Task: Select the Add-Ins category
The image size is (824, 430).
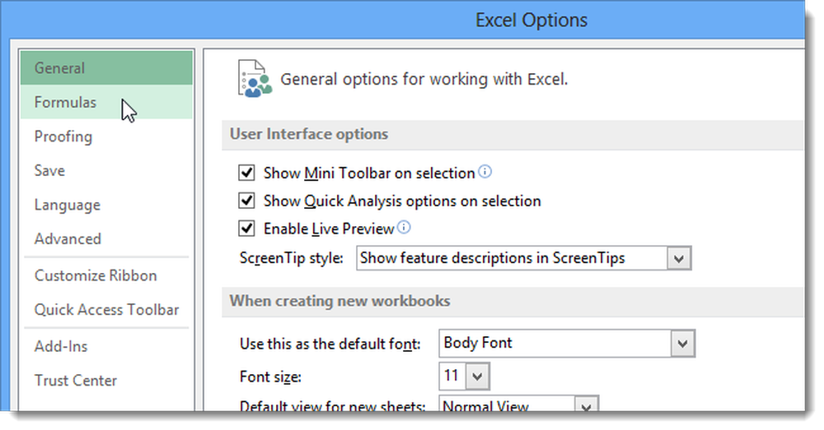Action: [106, 346]
